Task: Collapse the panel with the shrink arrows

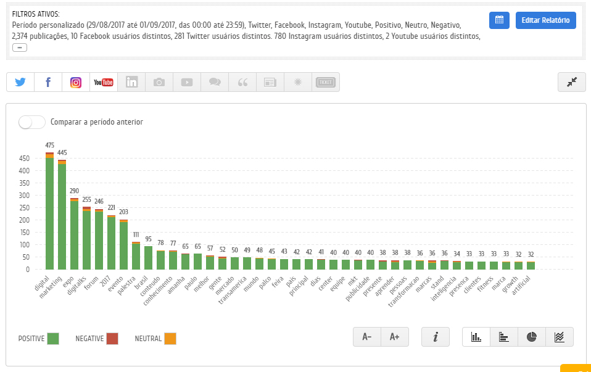Action: pyautogui.click(x=571, y=82)
